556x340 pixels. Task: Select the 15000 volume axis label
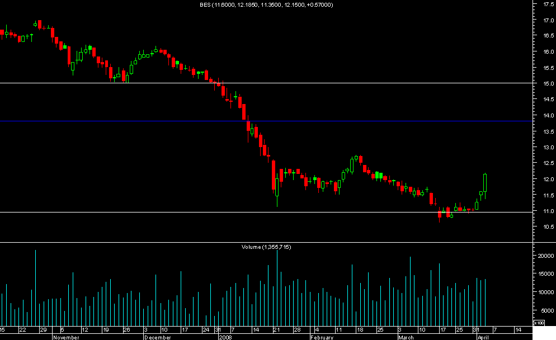point(546,274)
